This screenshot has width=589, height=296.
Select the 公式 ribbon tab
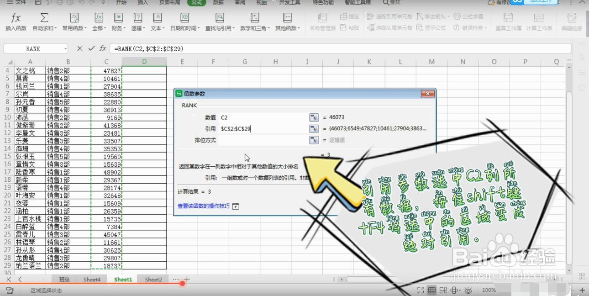(x=196, y=2)
